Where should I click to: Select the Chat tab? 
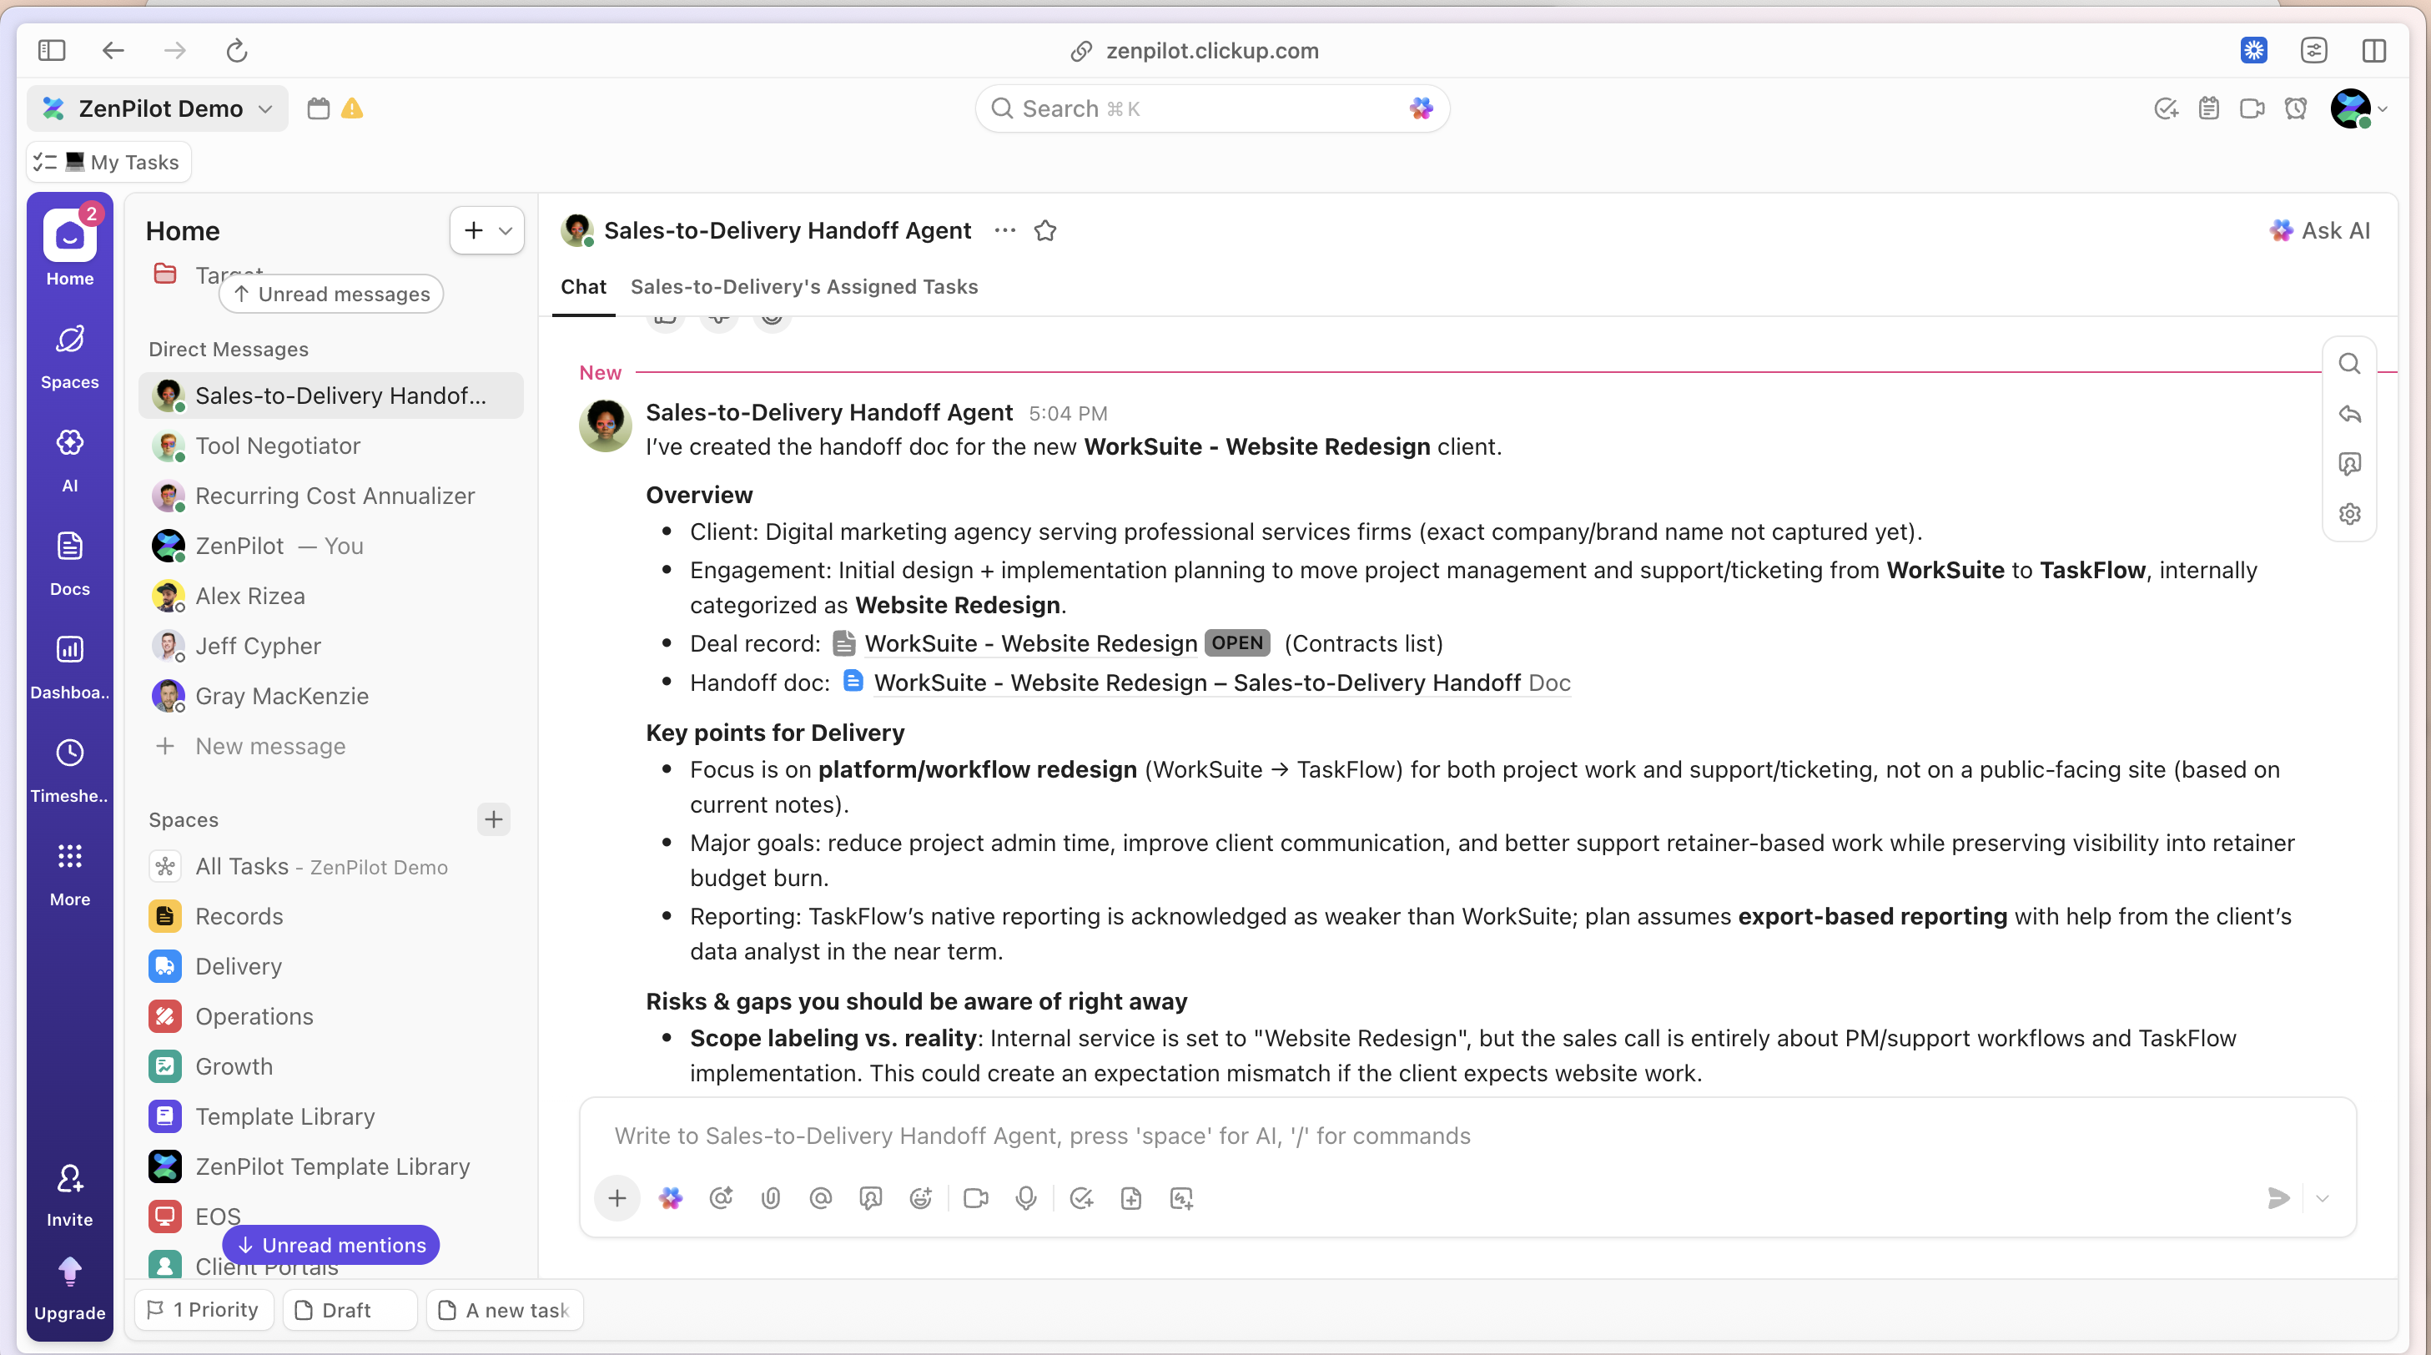point(583,287)
